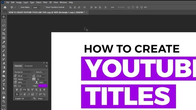
Task: Select the Clone Stamp tool
Action: 4,55
